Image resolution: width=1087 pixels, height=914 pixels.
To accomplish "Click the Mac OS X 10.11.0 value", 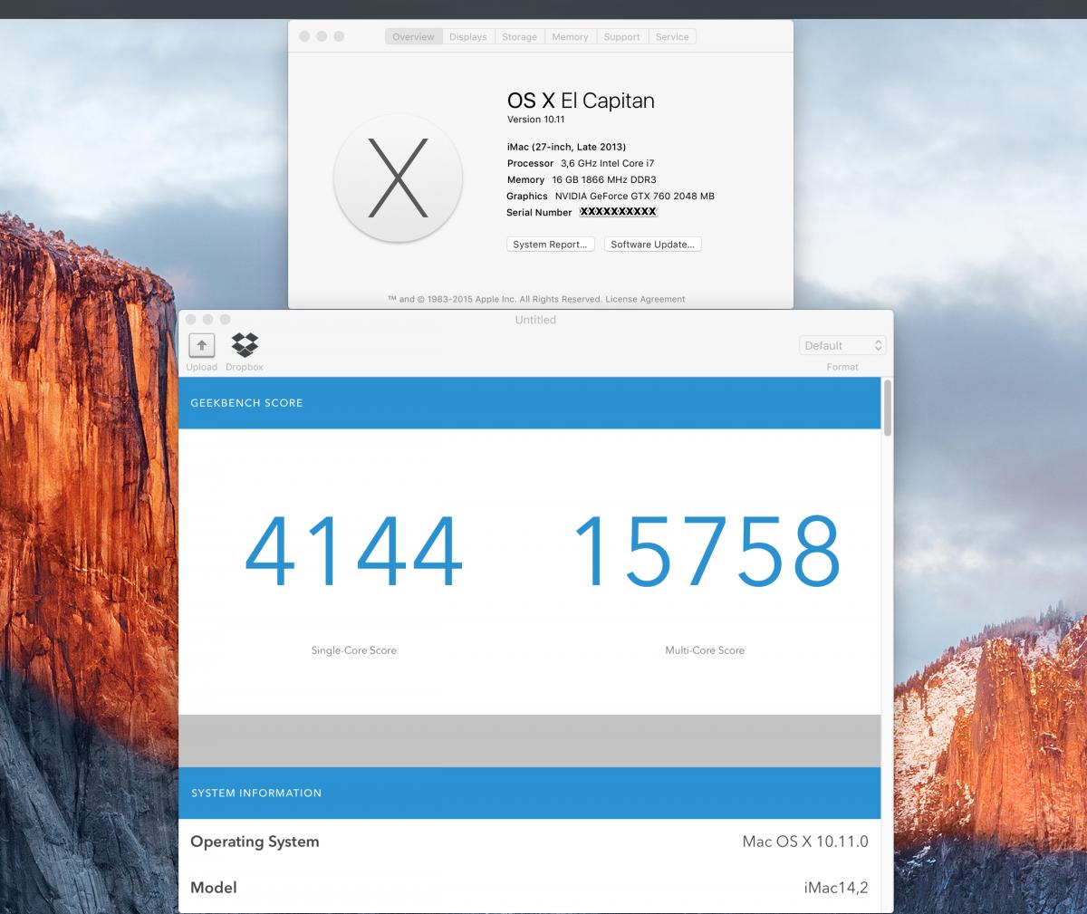I will (x=805, y=842).
